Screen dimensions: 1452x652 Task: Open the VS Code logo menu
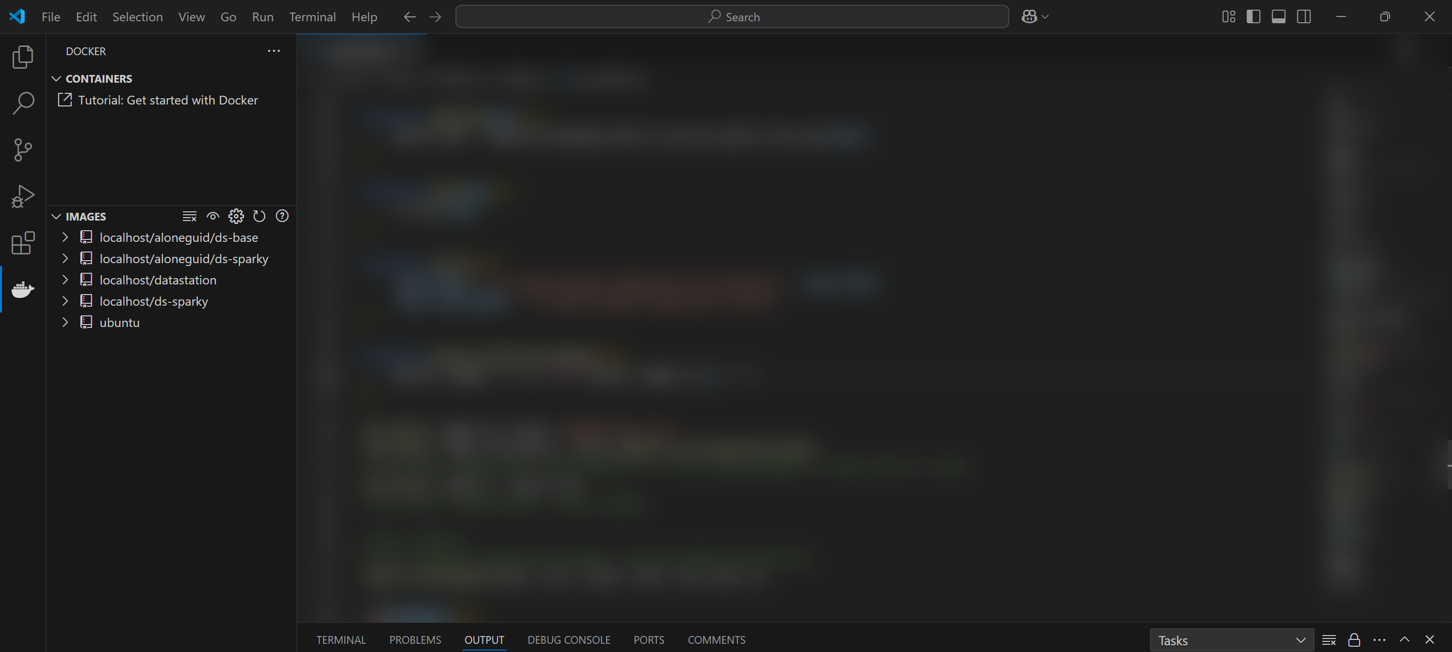(17, 17)
